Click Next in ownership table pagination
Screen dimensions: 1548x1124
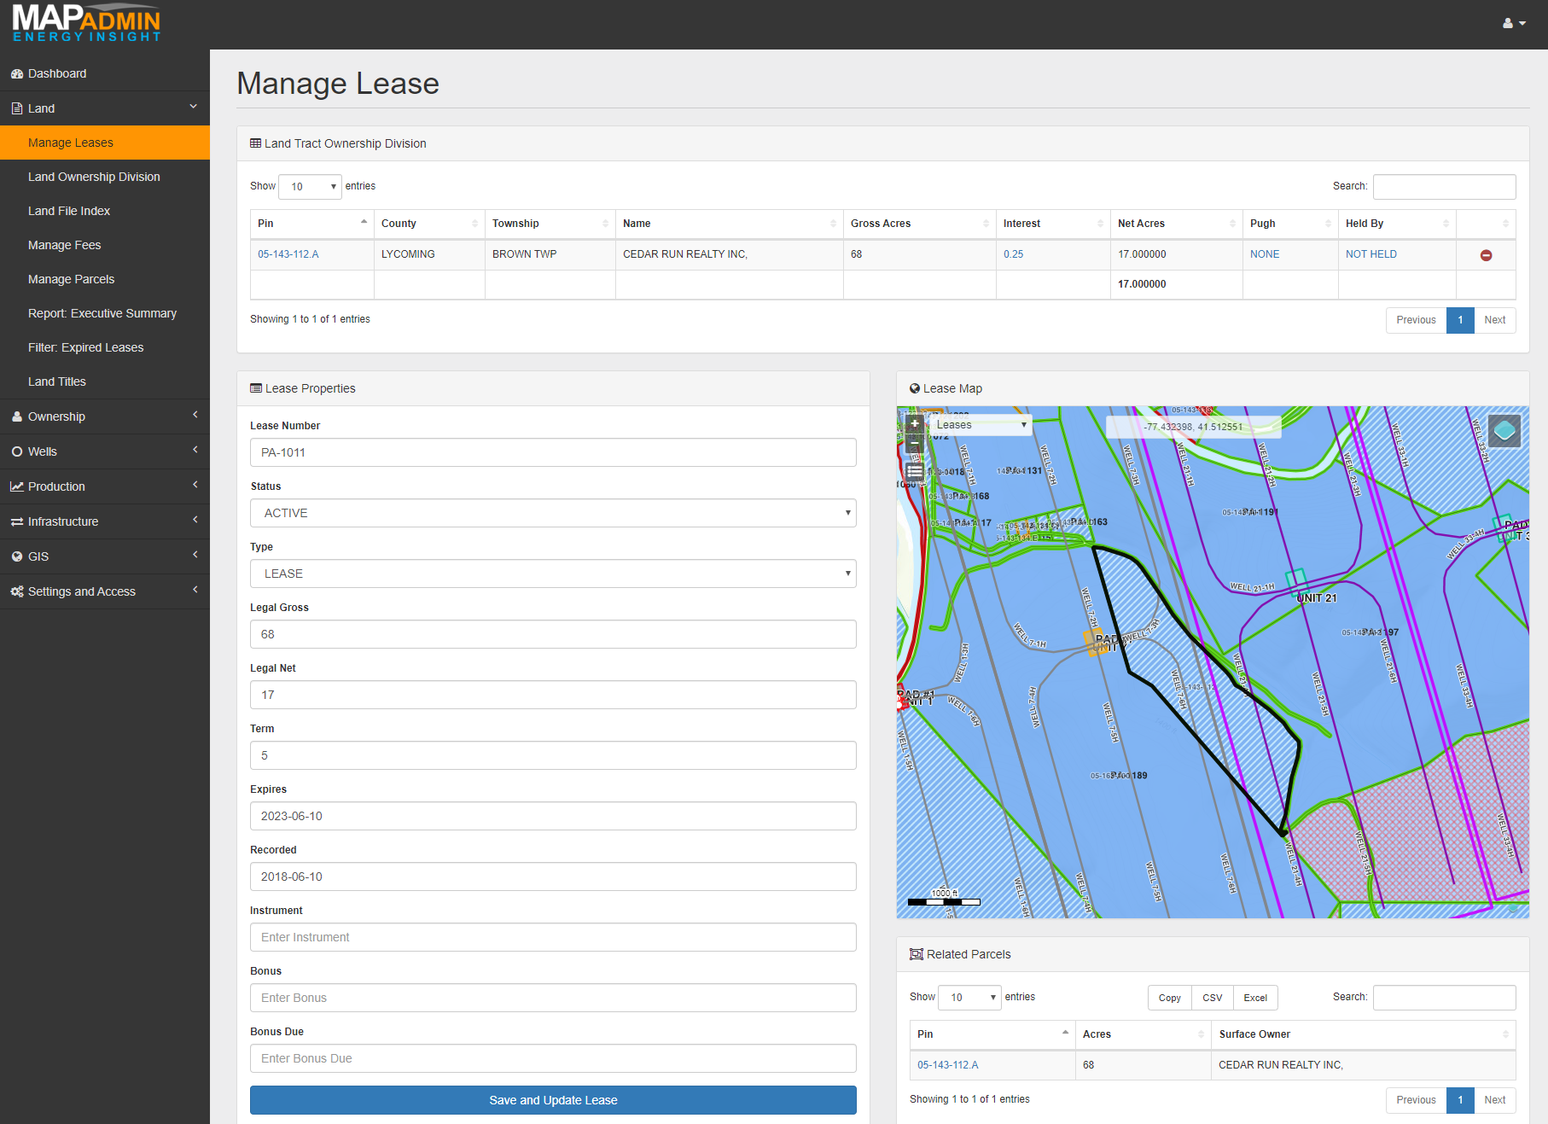pos(1494,320)
